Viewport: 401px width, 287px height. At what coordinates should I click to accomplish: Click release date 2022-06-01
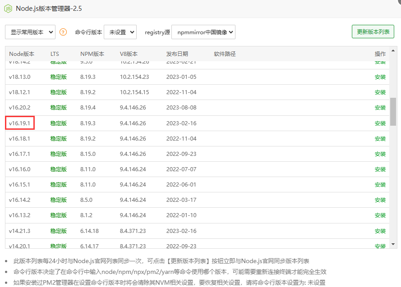click(x=181, y=185)
